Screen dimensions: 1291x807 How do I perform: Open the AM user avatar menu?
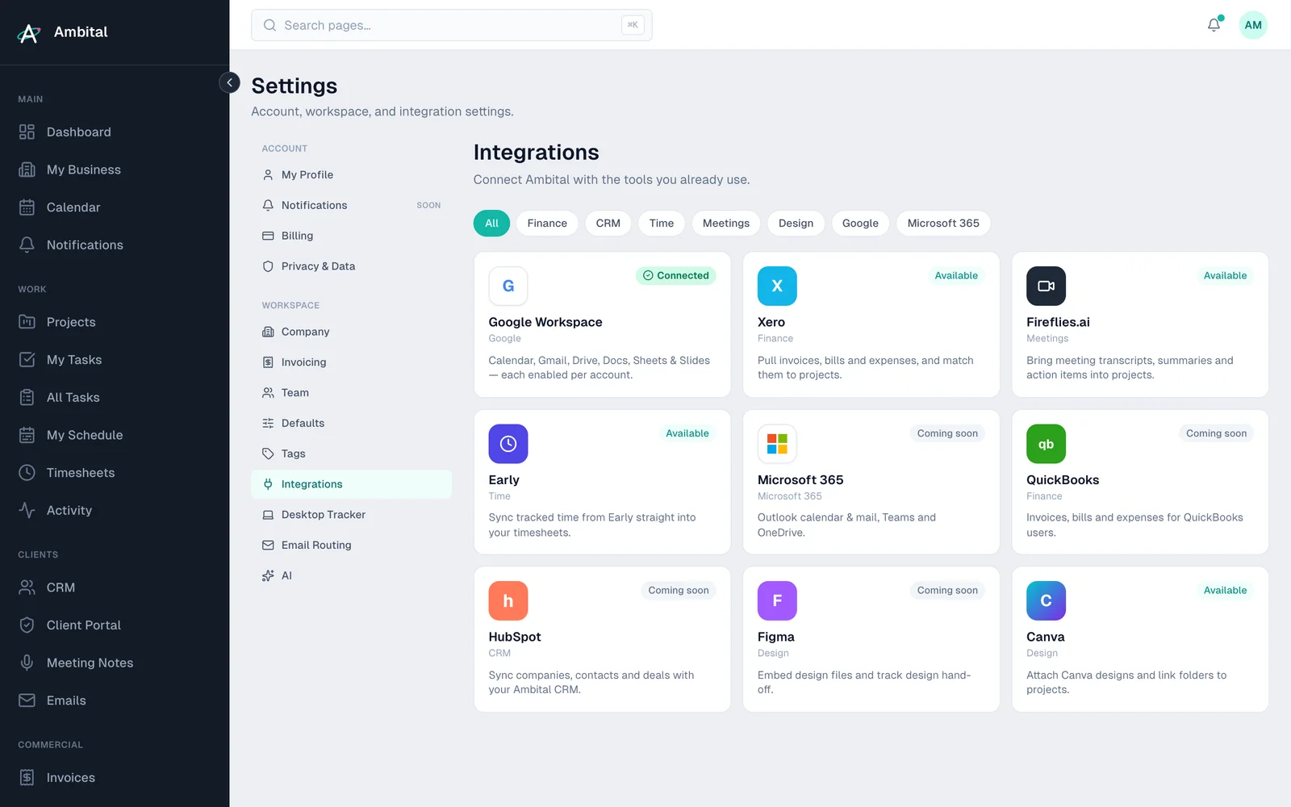[1253, 25]
